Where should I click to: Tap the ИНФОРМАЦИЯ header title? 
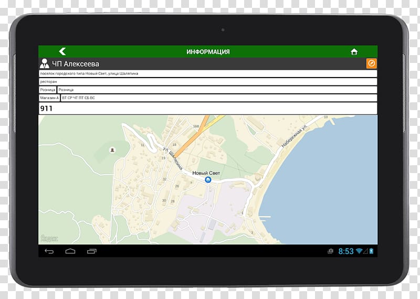click(x=208, y=51)
